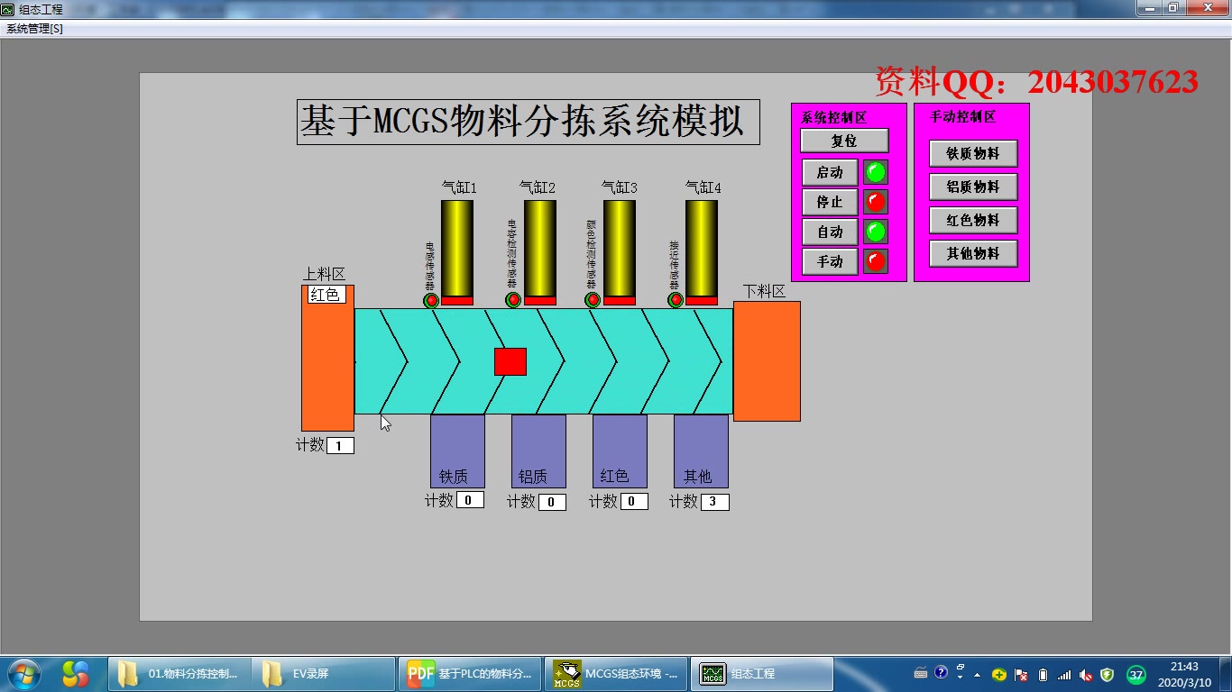Click the green shield security icon
Image resolution: width=1232 pixels, height=692 pixels.
(1108, 675)
